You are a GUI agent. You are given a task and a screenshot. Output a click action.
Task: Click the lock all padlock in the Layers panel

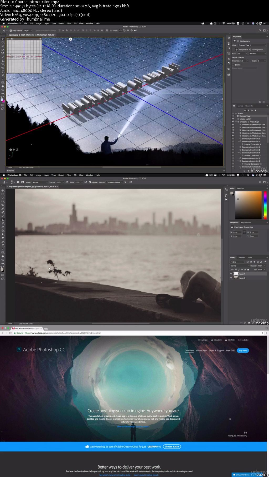coord(248,269)
